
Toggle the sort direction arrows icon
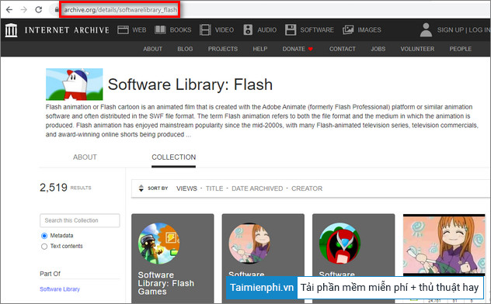click(x=141, y=188)
